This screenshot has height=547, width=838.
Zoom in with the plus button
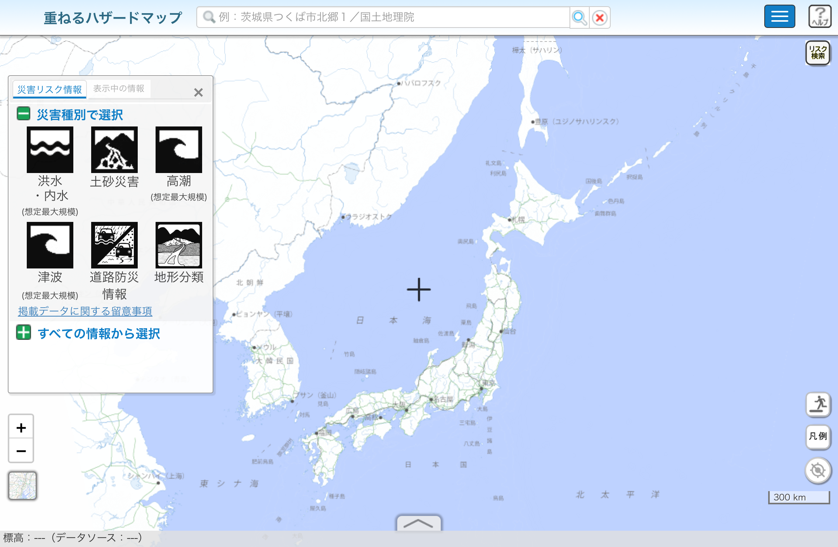[x=21, y=428]
